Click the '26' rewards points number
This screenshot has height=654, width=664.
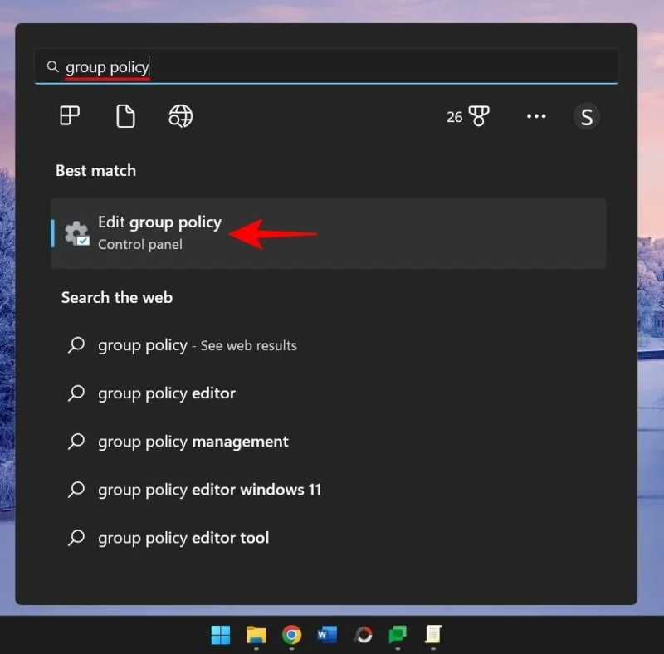coord(454,117)
